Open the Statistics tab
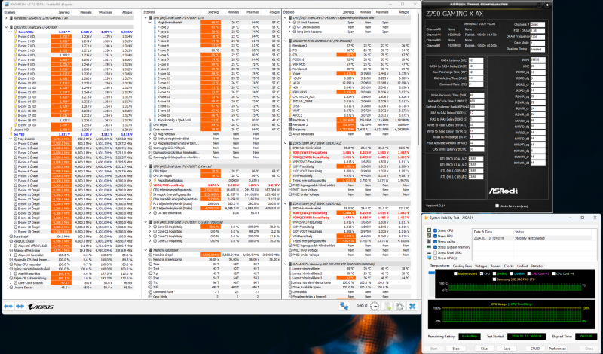 [x=537, y=266]
